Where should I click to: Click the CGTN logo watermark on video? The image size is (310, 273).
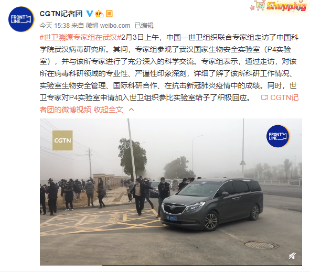click(x=62, y=140)
